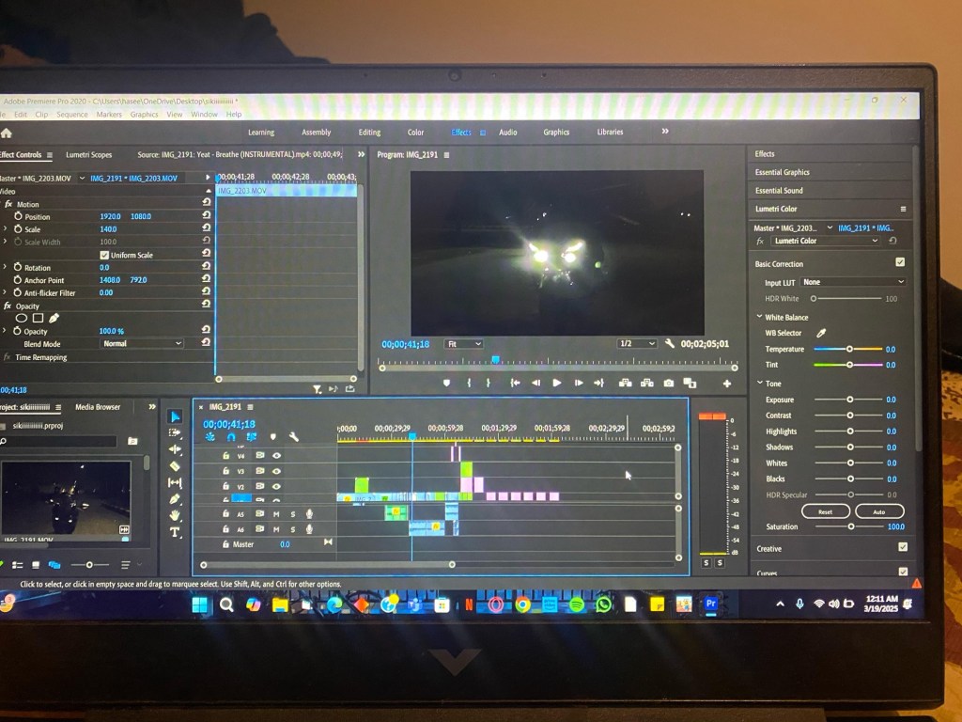Reset the Scale parameter
This screenshot has width=962, height=722.
point(207,229)
